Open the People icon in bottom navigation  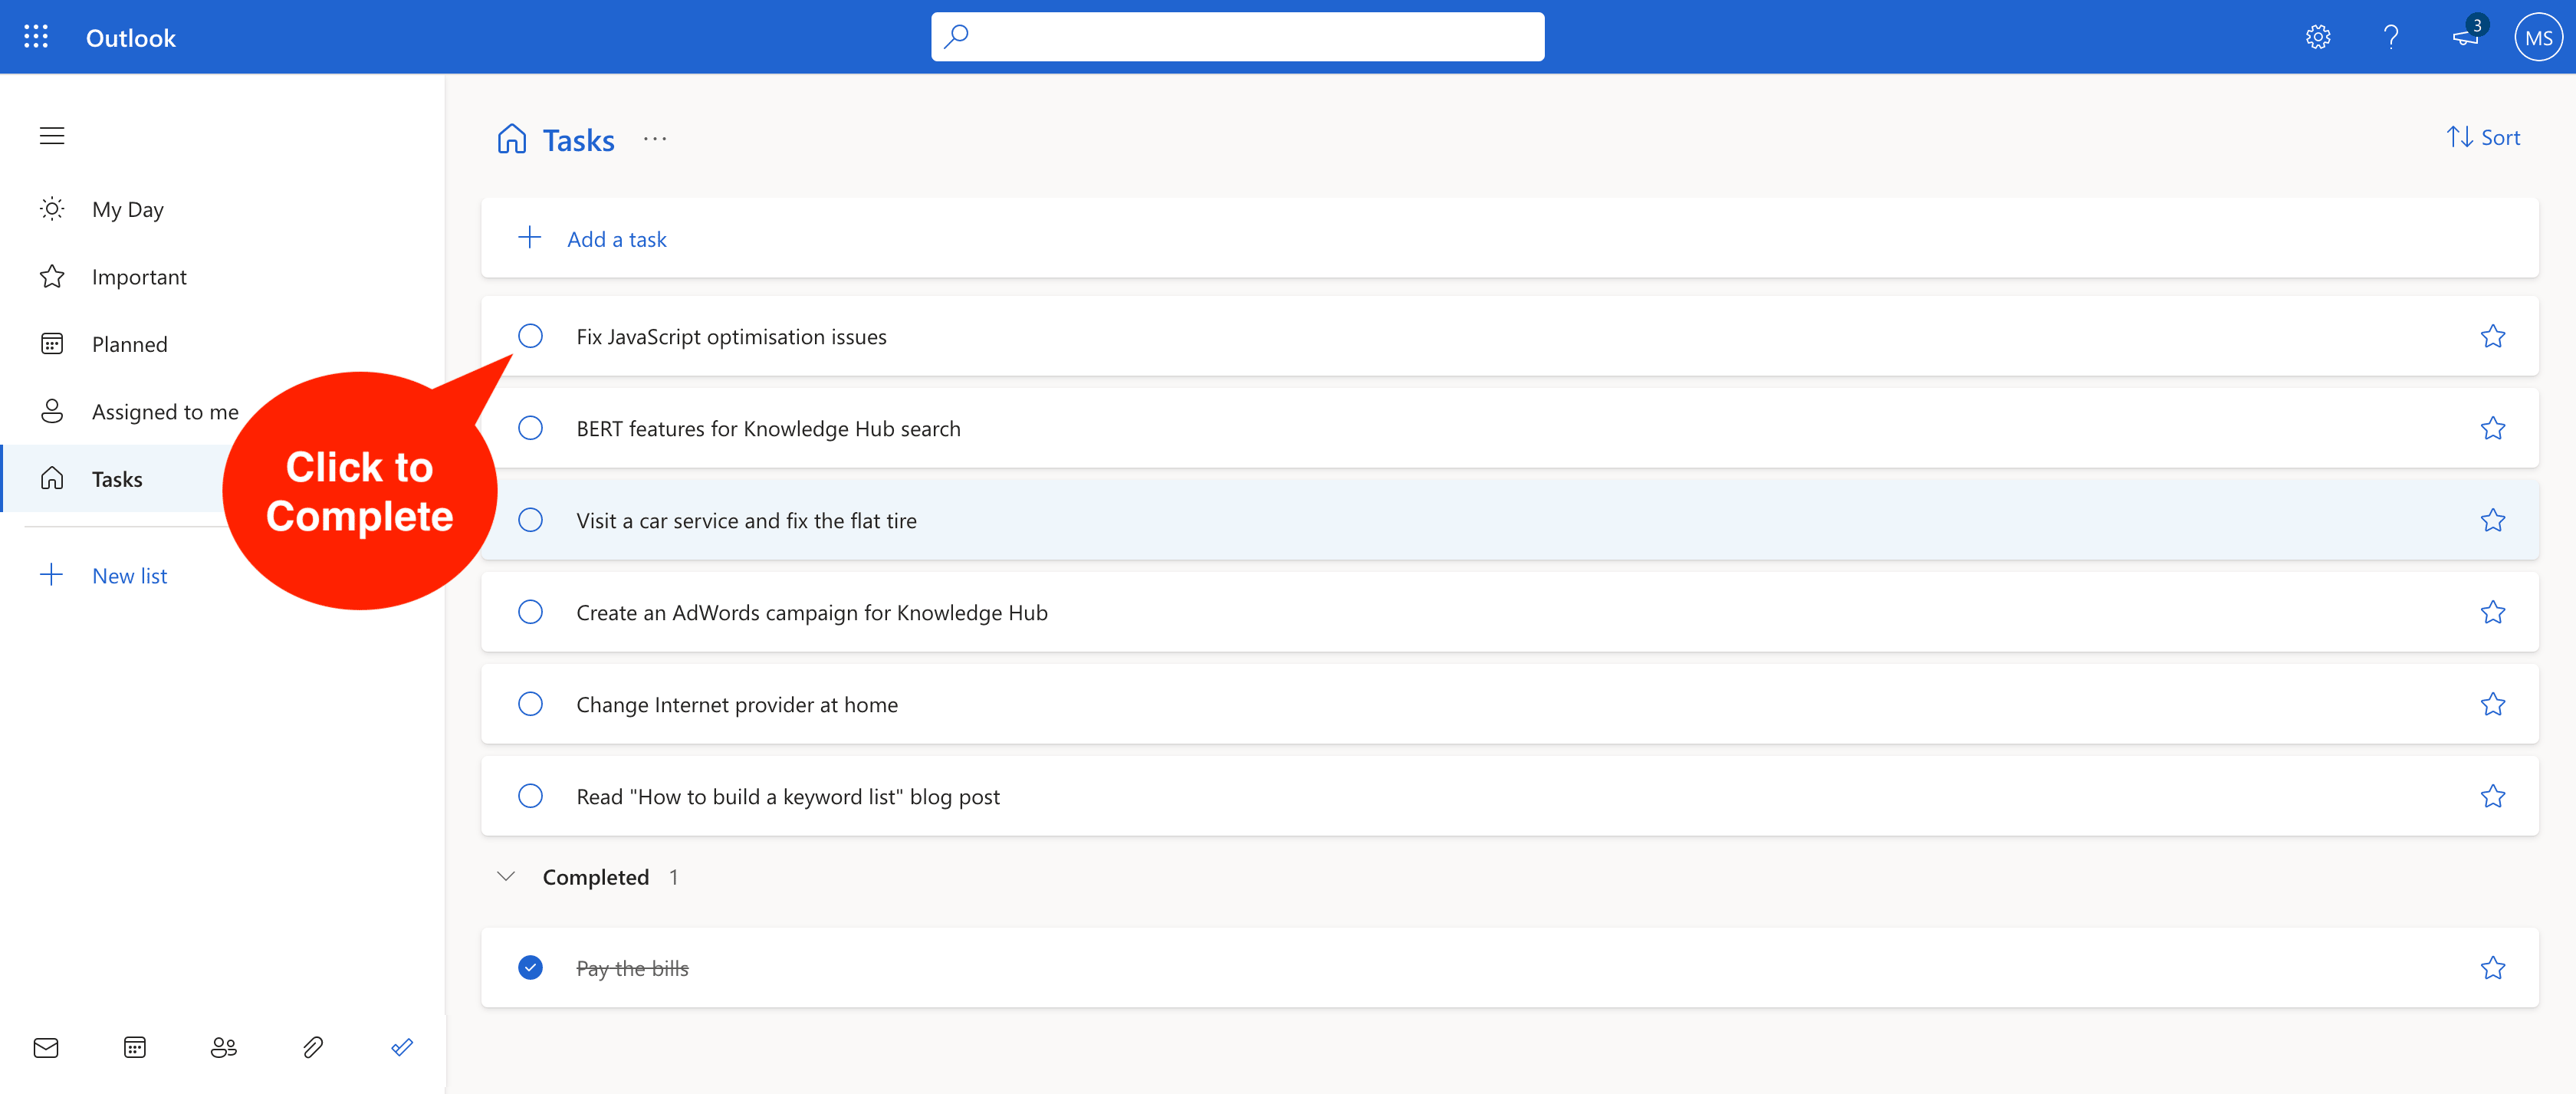224,1048
